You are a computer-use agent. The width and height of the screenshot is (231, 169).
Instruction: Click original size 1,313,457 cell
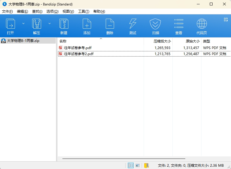[x=191, y=48]
